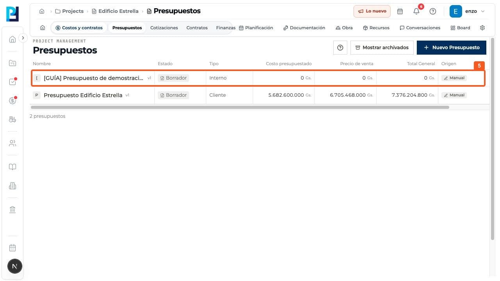Open the Recursos tab
500x281 pixels.
click(376, 28)
